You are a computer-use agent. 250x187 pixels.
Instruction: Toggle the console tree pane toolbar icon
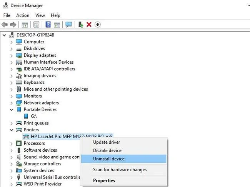[x=25, y=25]
